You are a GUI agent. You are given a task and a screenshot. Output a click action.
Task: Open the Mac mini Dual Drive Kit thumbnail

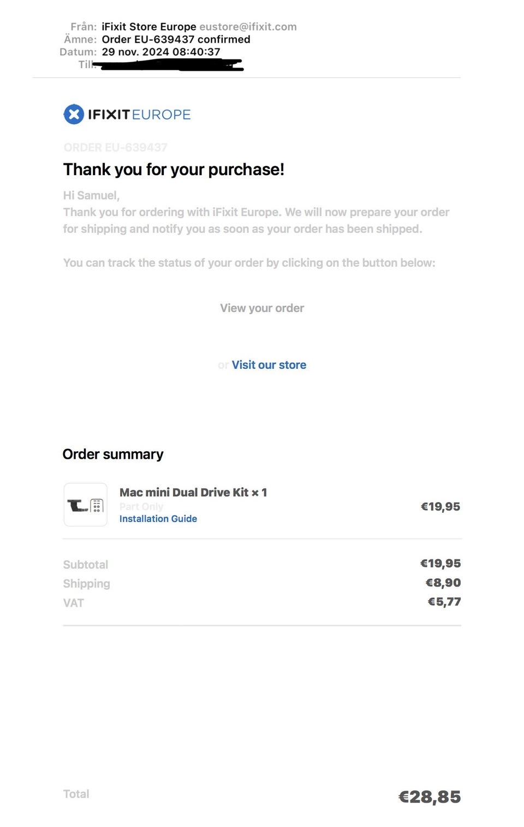pos(86,505)
